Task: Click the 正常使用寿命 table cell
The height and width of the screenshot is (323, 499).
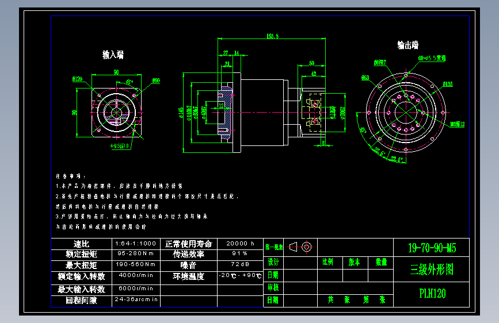Action: [x=189, y=244]
